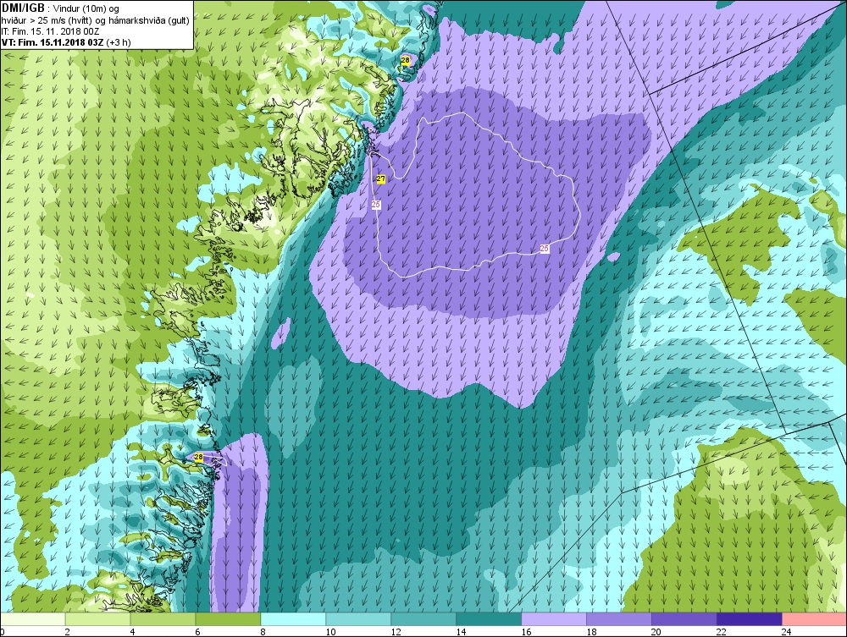Click the yellow 28 marker beside the purple coastal strip
This screenshot has width=847, height=637.
(x=198, y=457)
